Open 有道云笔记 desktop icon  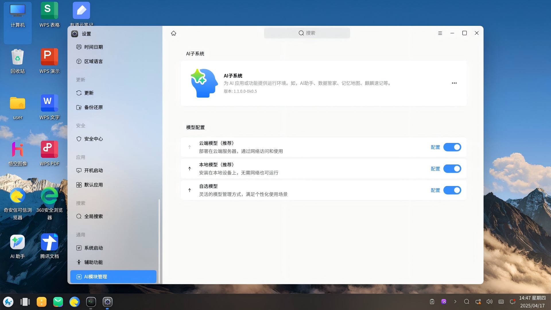[82, 14]
